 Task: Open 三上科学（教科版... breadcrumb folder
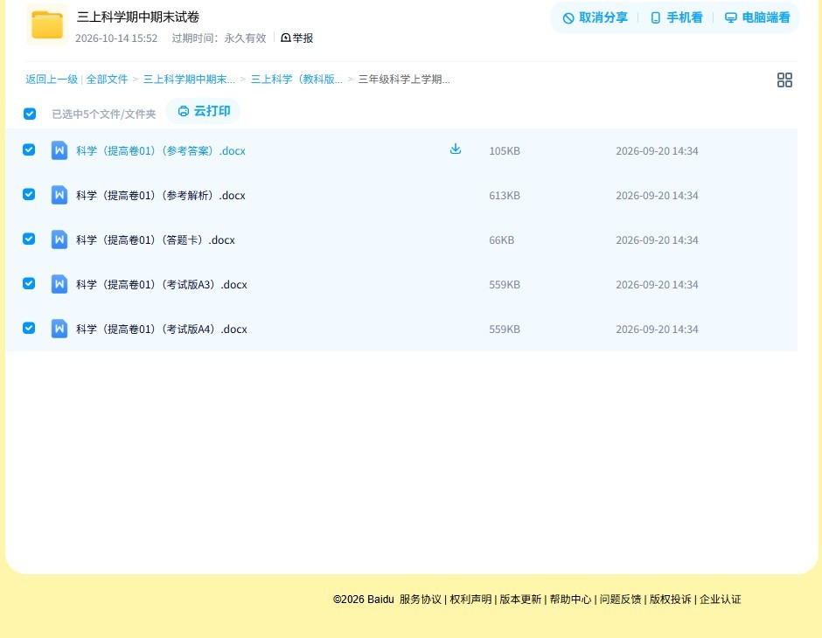click(296, 80)
